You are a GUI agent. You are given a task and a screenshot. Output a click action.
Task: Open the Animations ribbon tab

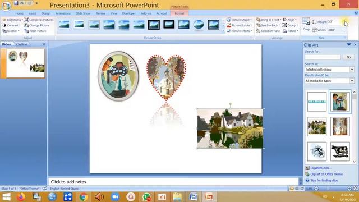[x=63, y=13]
